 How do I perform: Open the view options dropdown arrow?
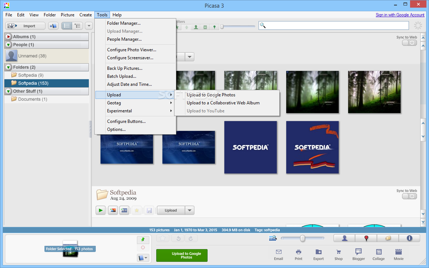(88, 26)
